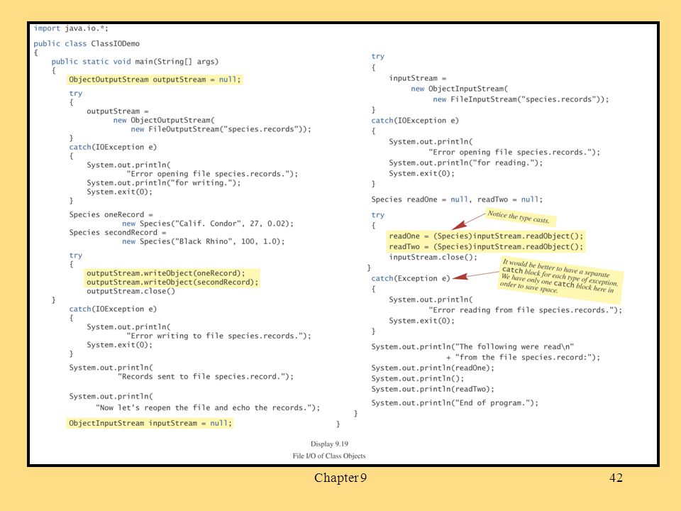This screenshot has width=681, height=511.
Task: Select the 'Species oneRecord =' line
Action: coord(111,214)
